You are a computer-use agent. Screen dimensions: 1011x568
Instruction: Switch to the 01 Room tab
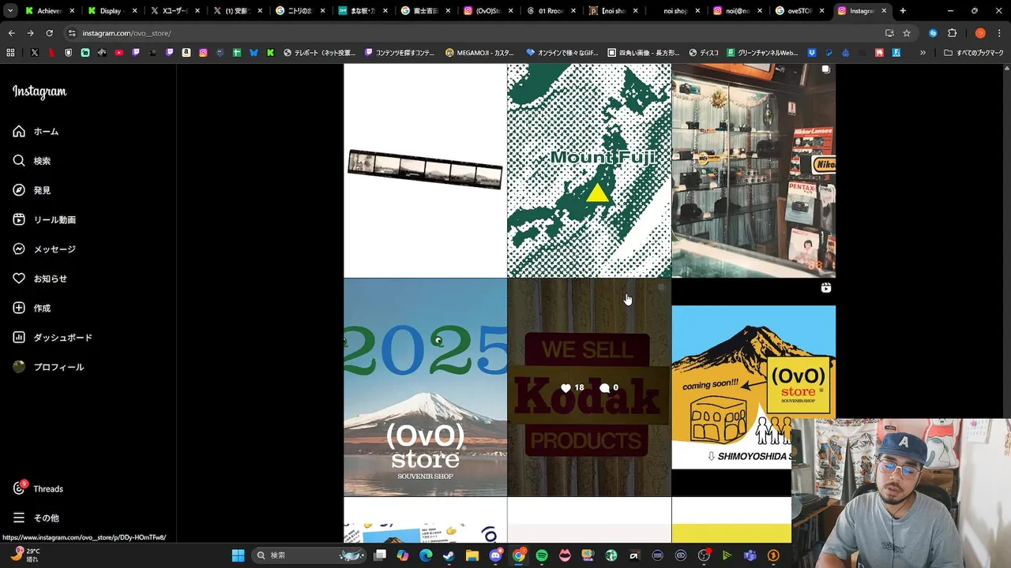coord(551,11)
